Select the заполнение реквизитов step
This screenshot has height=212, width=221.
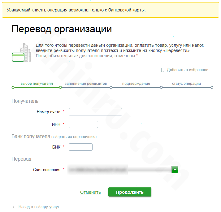click(x=86, y=84)
